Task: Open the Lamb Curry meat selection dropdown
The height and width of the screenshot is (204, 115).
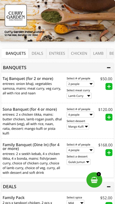Action: click(x=79, y=96)
